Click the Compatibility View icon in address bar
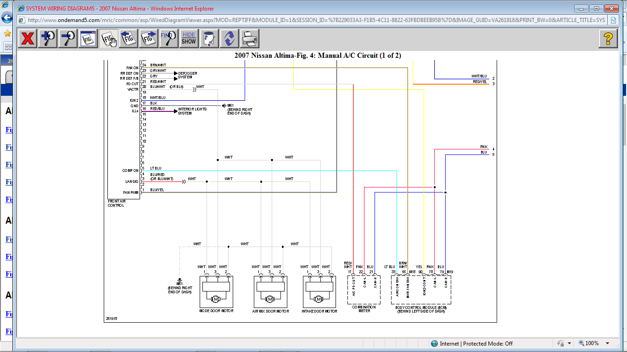Viewport: 627px width, 352px height. click(x=614, y=20)
